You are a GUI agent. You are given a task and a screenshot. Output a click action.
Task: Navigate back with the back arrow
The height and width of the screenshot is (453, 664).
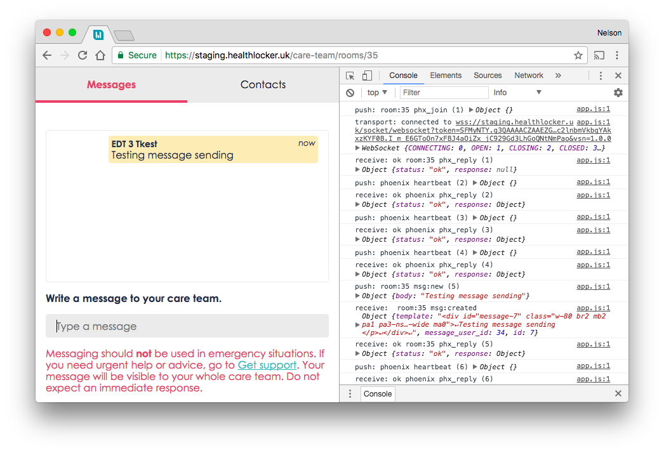tap(46, 55)
